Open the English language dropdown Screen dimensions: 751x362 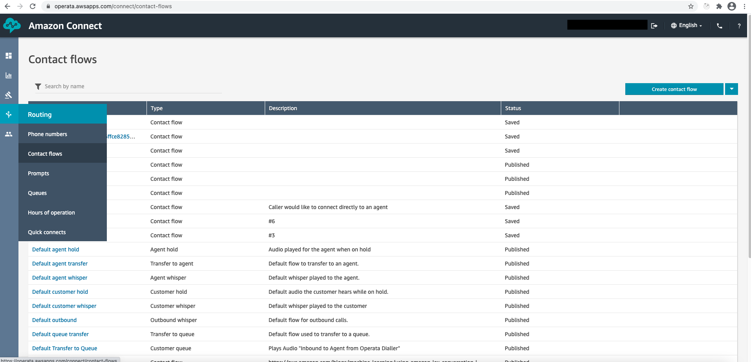687,25
